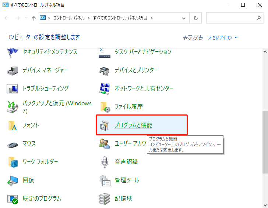268x208 pixels.
Task: Open the Troubleshooting monitor icon
Action: point(12,88)
